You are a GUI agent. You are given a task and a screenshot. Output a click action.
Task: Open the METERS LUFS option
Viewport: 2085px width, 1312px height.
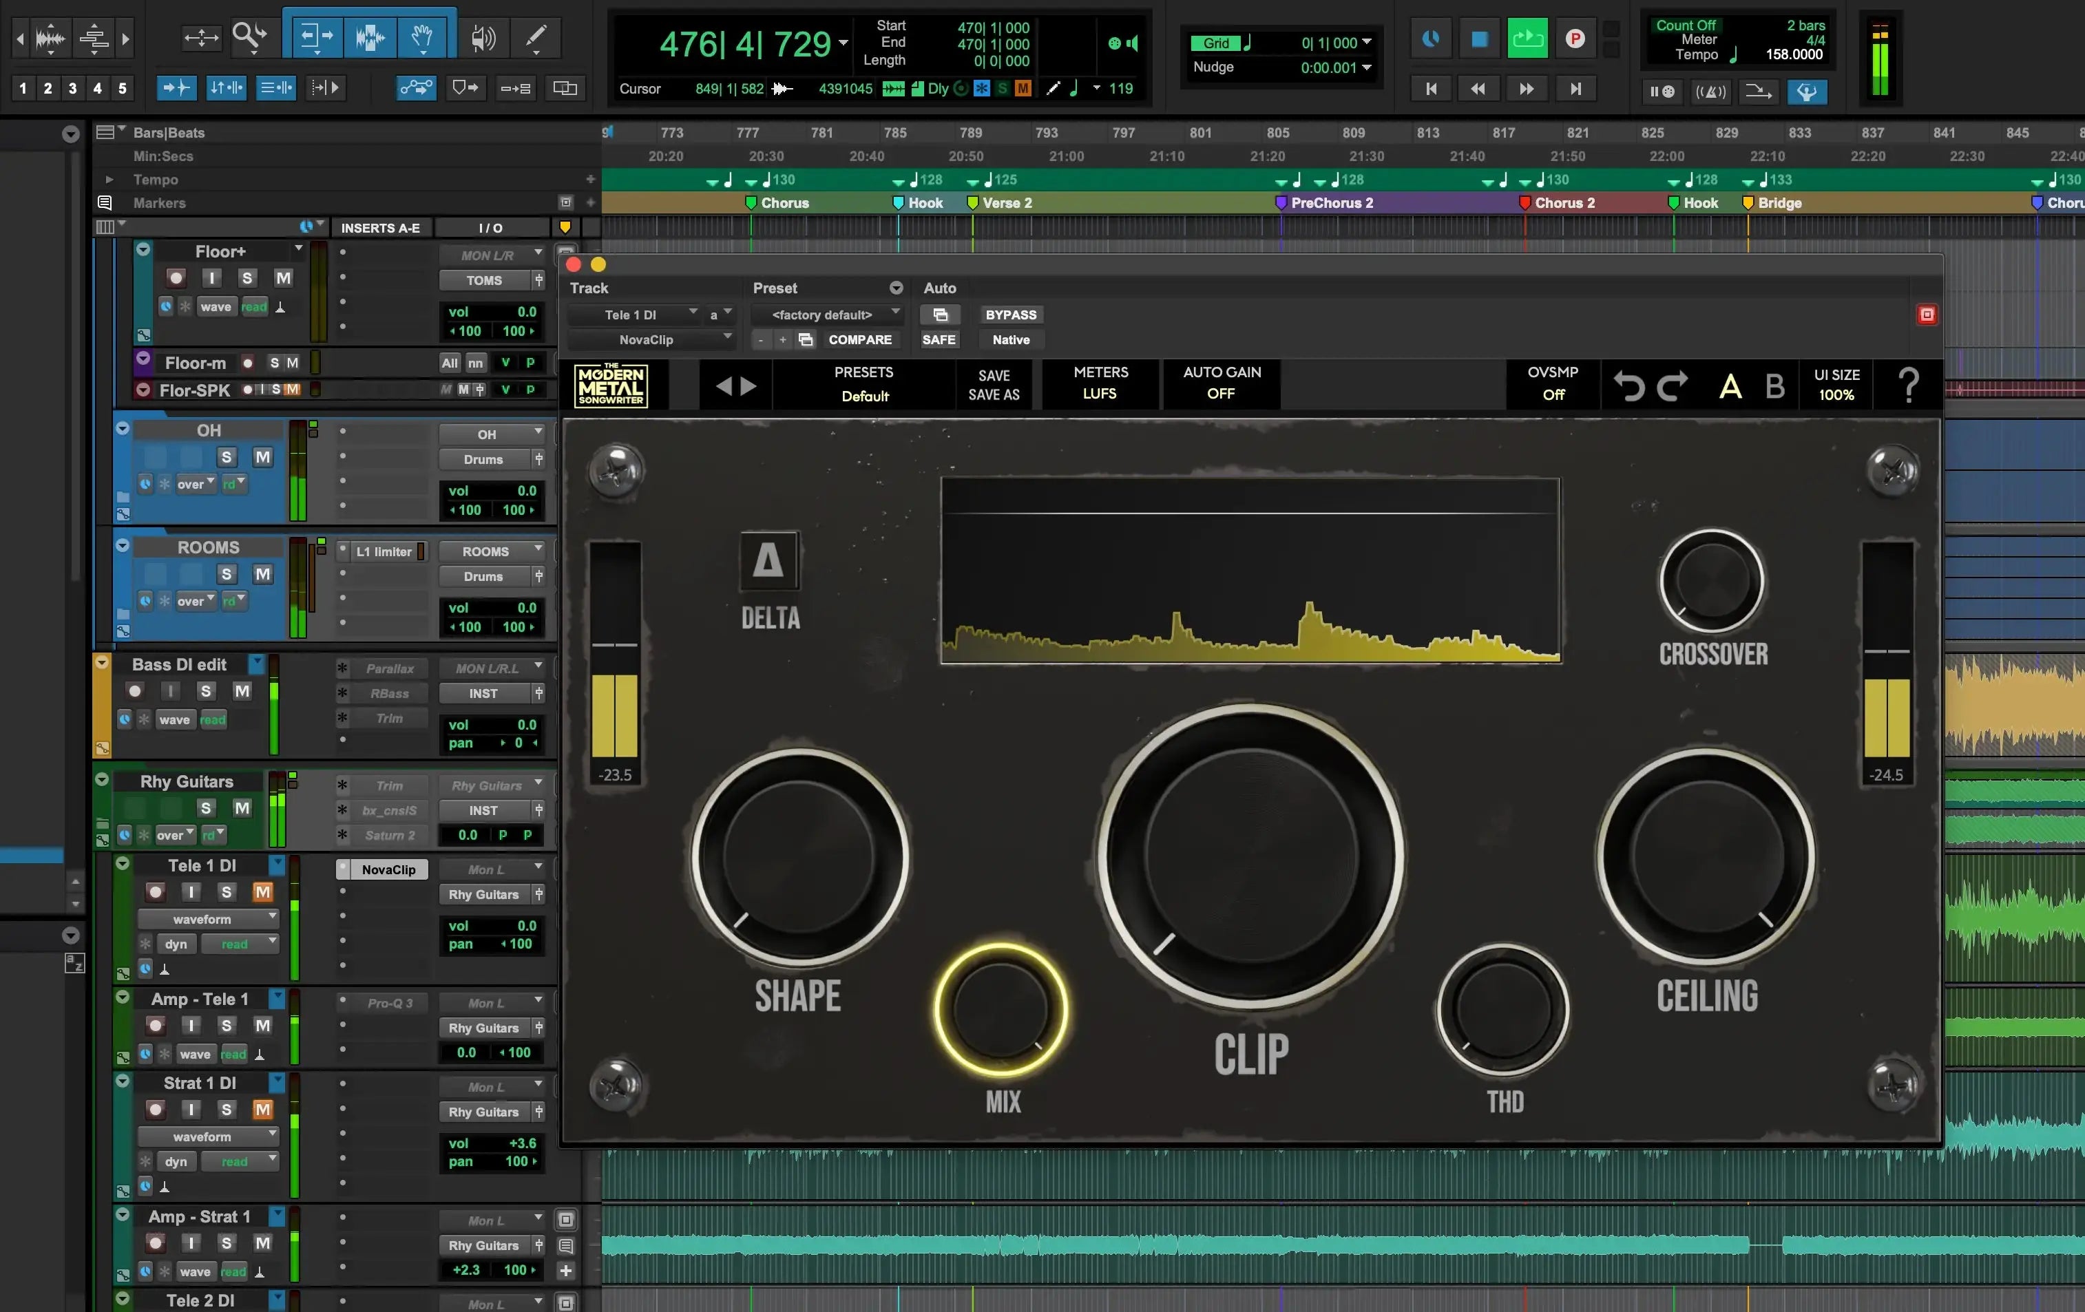tap(1100, 383)
